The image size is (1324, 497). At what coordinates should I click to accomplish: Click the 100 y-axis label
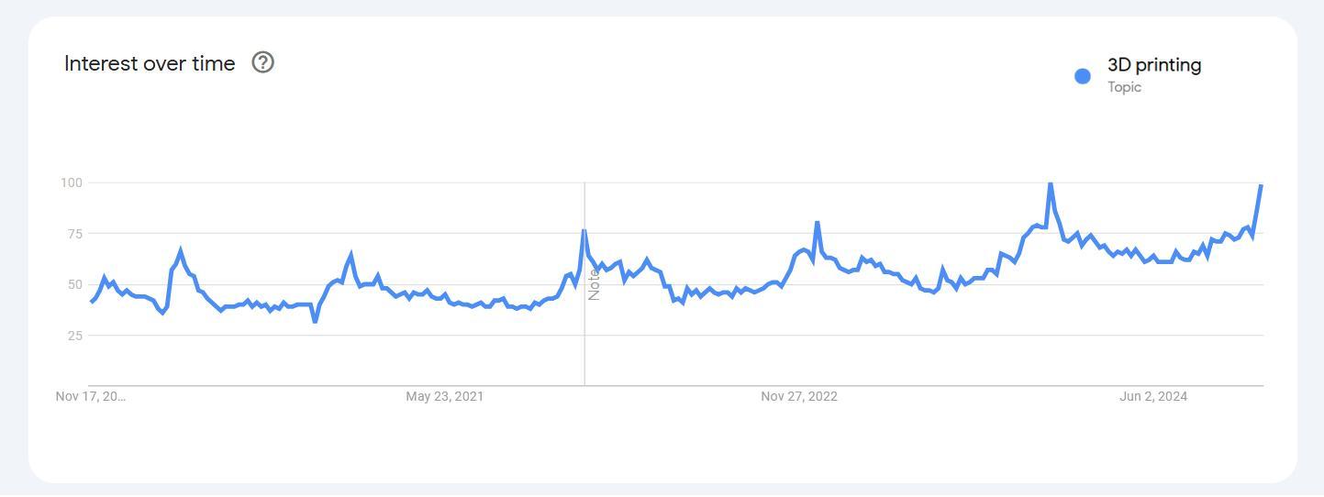click(72, 182)
